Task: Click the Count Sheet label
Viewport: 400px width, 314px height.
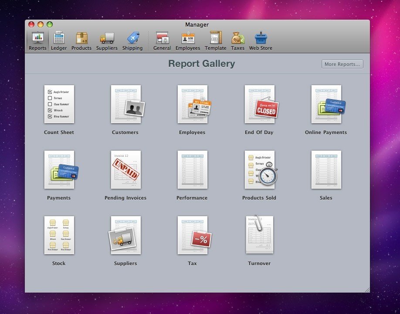Action: [x=59, y=132]
